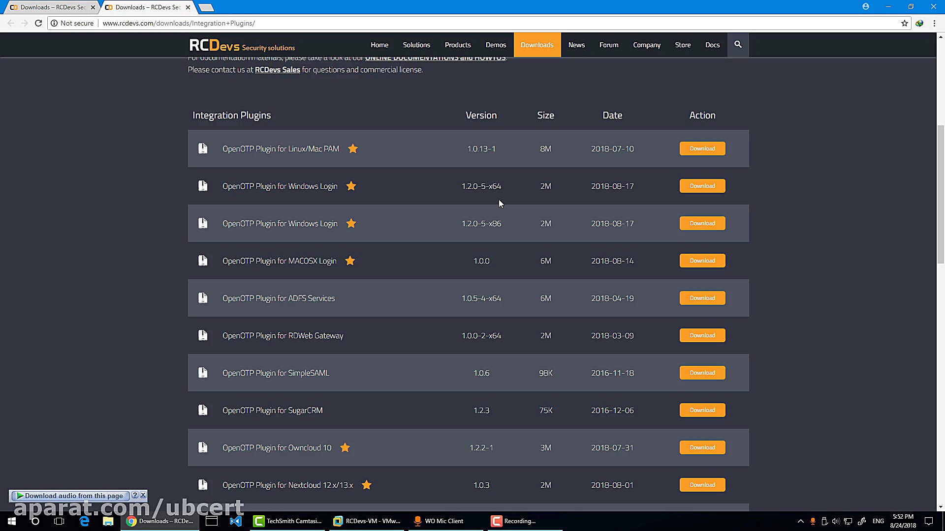
Task: Open Task View from the taskbar
Action: (x=59, y=521)
